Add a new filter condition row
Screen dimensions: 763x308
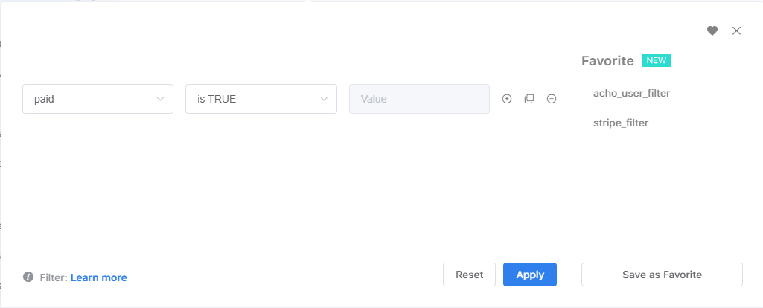click(x=507, y=99)
